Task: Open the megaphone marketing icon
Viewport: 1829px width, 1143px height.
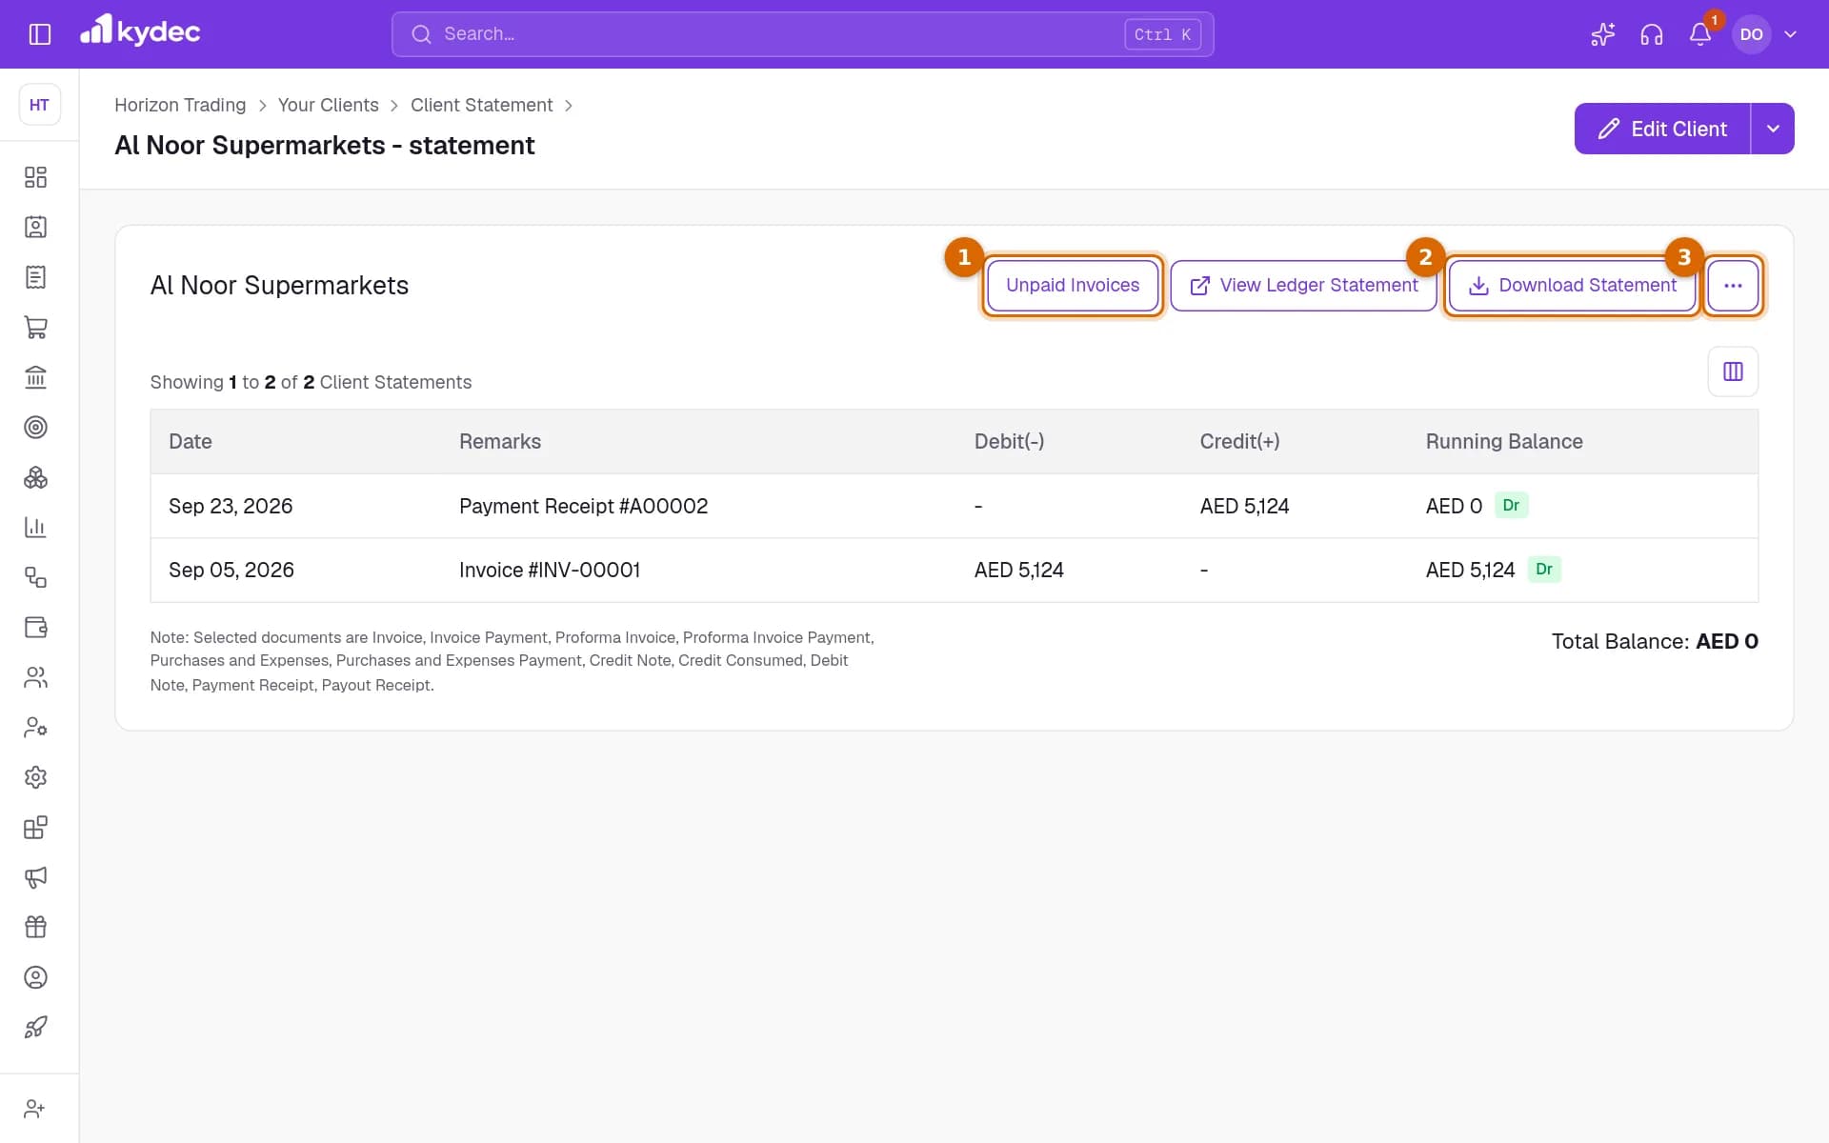Action: (x=35, y=877)
